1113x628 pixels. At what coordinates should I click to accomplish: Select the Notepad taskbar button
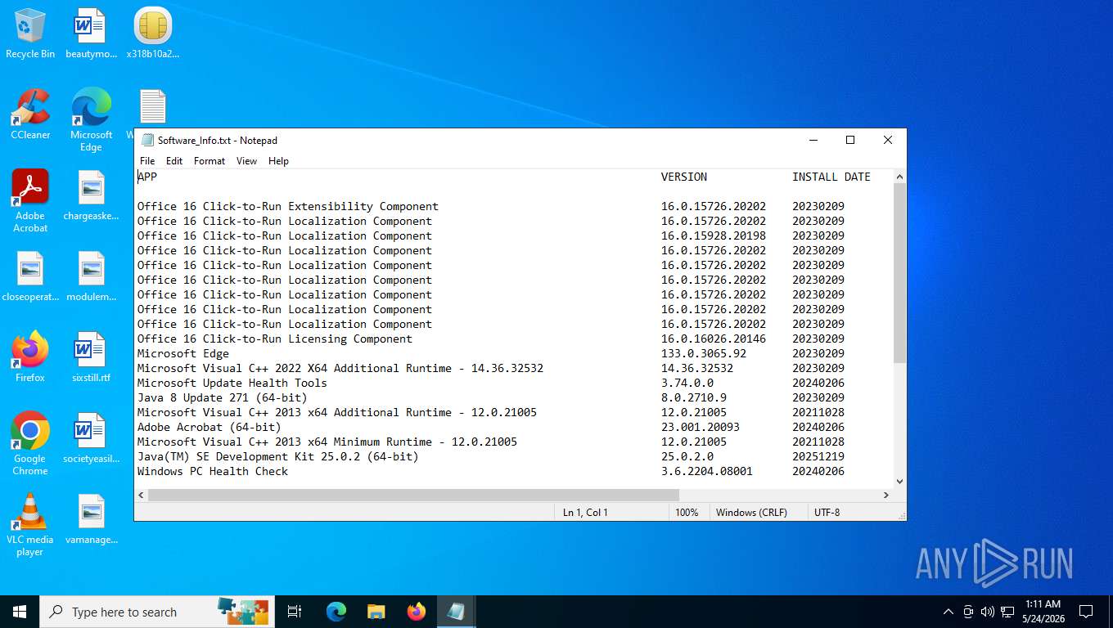[456, 612]
